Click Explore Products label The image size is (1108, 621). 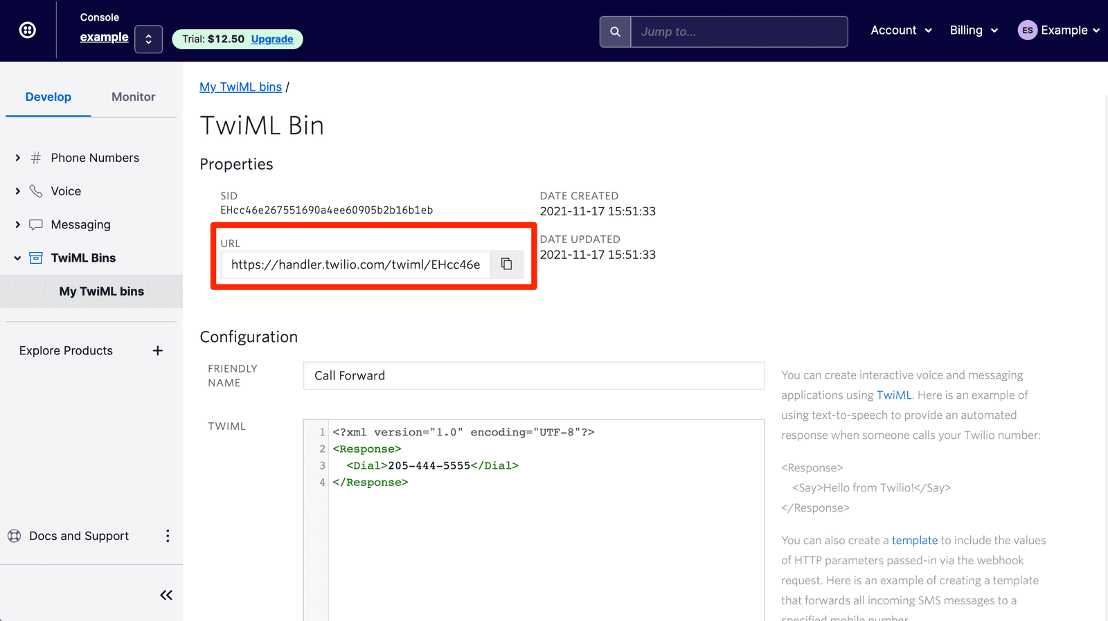(x=66, y=350)
